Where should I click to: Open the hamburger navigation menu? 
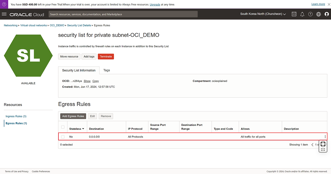(4, 14)
